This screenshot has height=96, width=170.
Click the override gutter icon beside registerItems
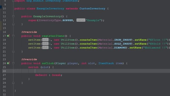(8, 36)
